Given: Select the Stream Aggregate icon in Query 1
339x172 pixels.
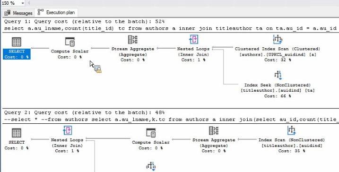Looking at the screenshot, I should 132,40.
